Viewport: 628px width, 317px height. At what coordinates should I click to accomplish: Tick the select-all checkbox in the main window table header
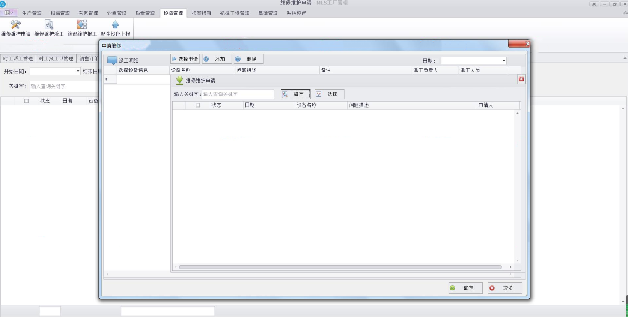pyautogui.click(x=27, y=101)
